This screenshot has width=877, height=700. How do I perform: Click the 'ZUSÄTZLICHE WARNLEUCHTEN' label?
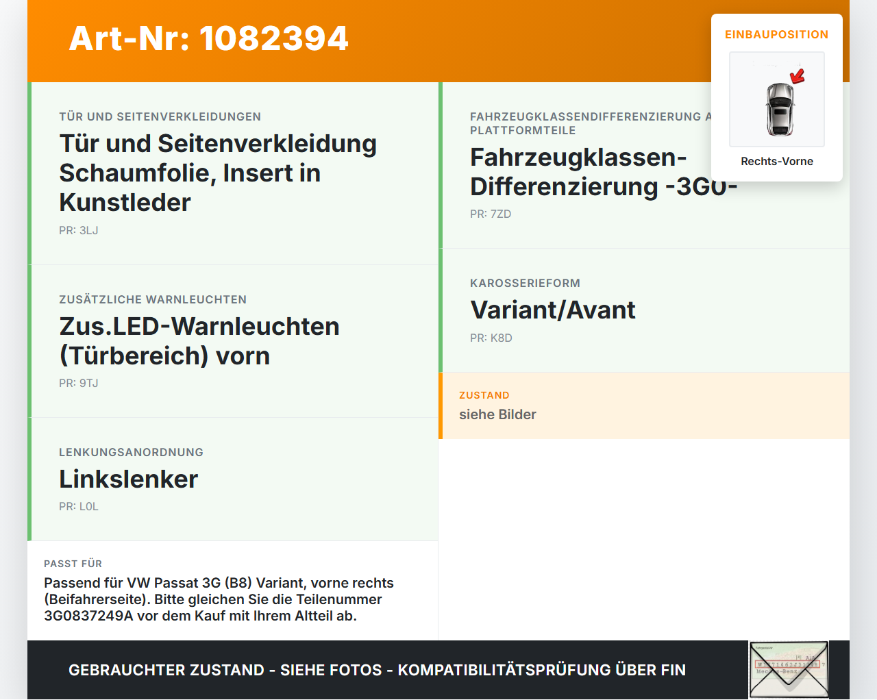(153, 299)
